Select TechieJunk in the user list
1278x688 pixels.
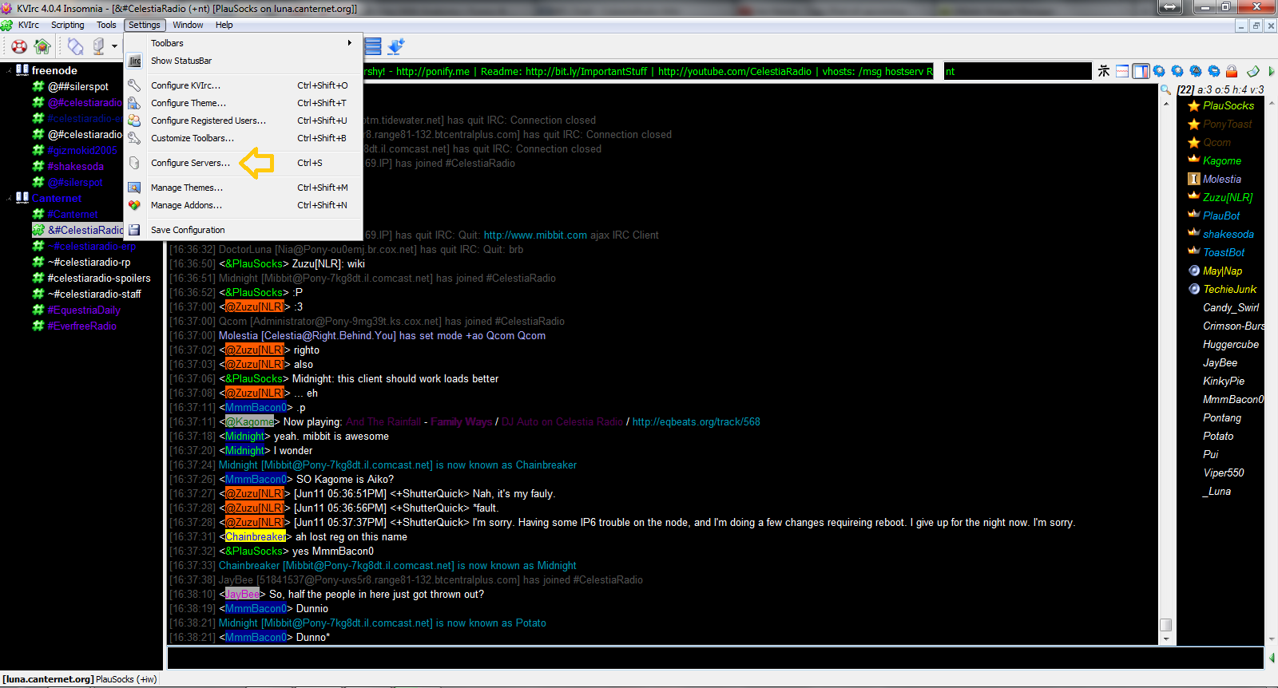(1229, 289)
